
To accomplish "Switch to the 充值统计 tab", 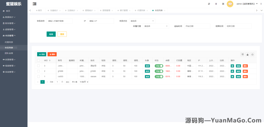I will pyautogui.click(x=54, y=11).
